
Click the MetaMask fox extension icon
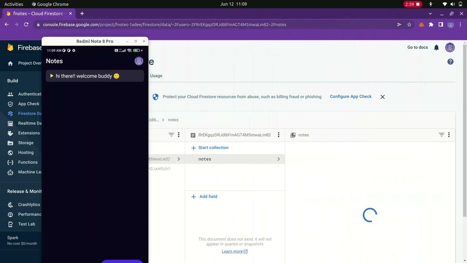click(421, 24)
